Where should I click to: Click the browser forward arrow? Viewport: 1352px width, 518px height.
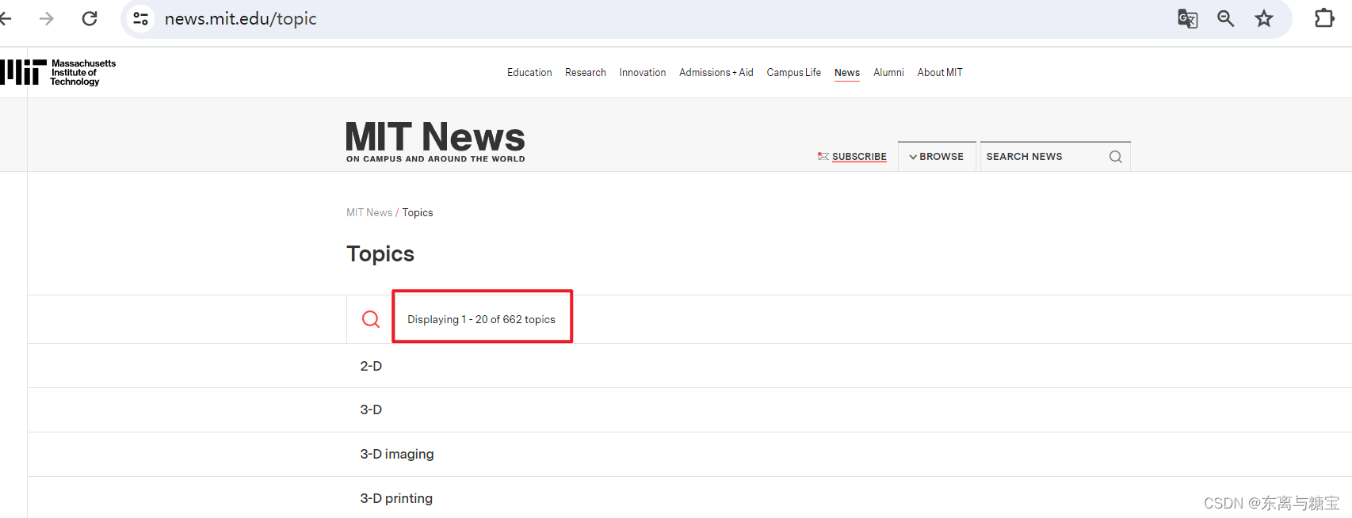click(47, 18)
